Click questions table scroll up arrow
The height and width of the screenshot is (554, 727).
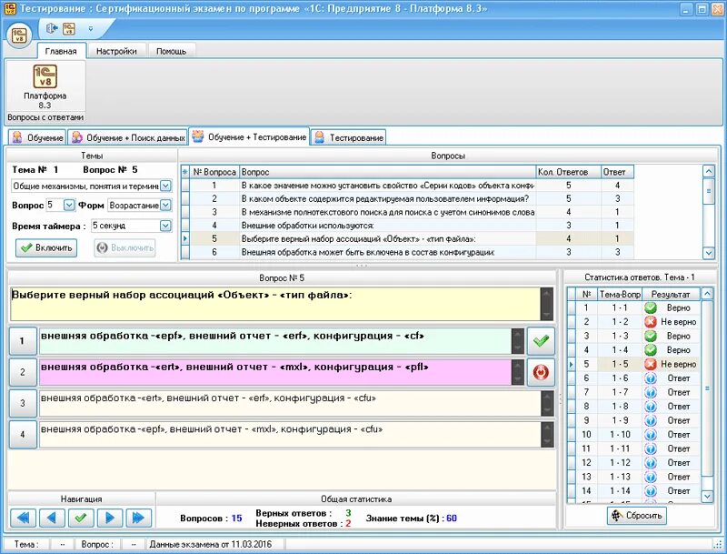point(709,171)
